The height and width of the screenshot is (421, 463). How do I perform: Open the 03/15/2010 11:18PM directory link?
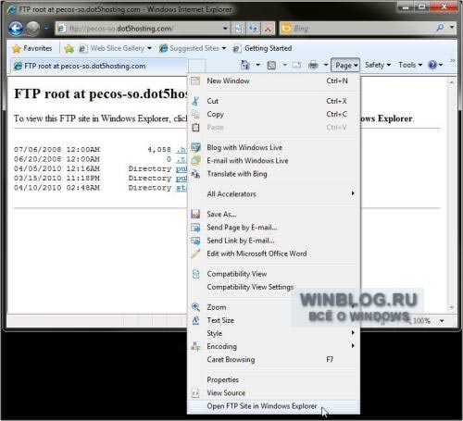tap(181, 179)
